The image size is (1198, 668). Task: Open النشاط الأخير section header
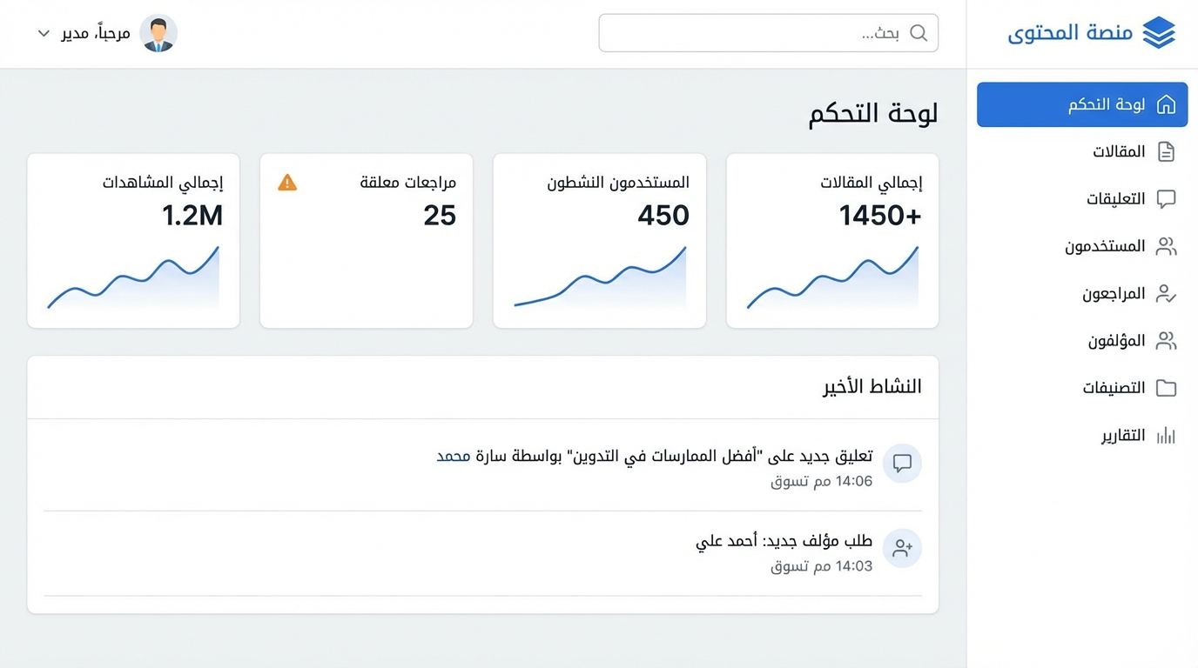(872, 386)
